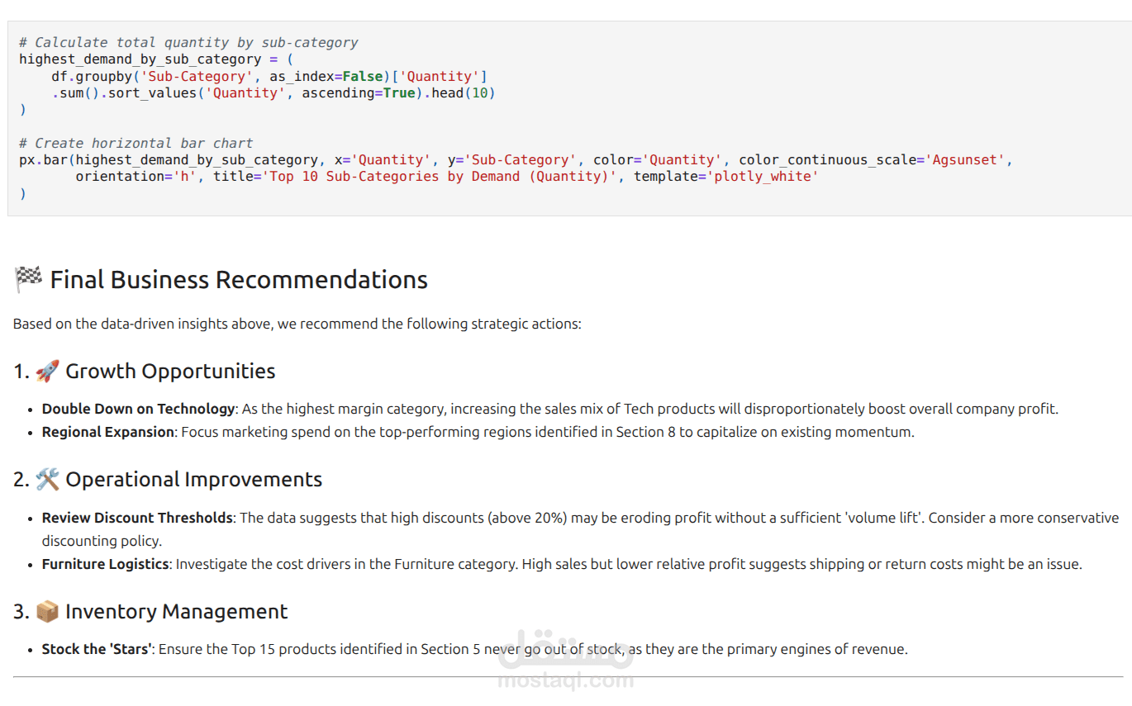Click the Create horizontal bar chart comment
Viewport: 1132px width, 706px height.
pyautogui.click(x=136, y=143)
